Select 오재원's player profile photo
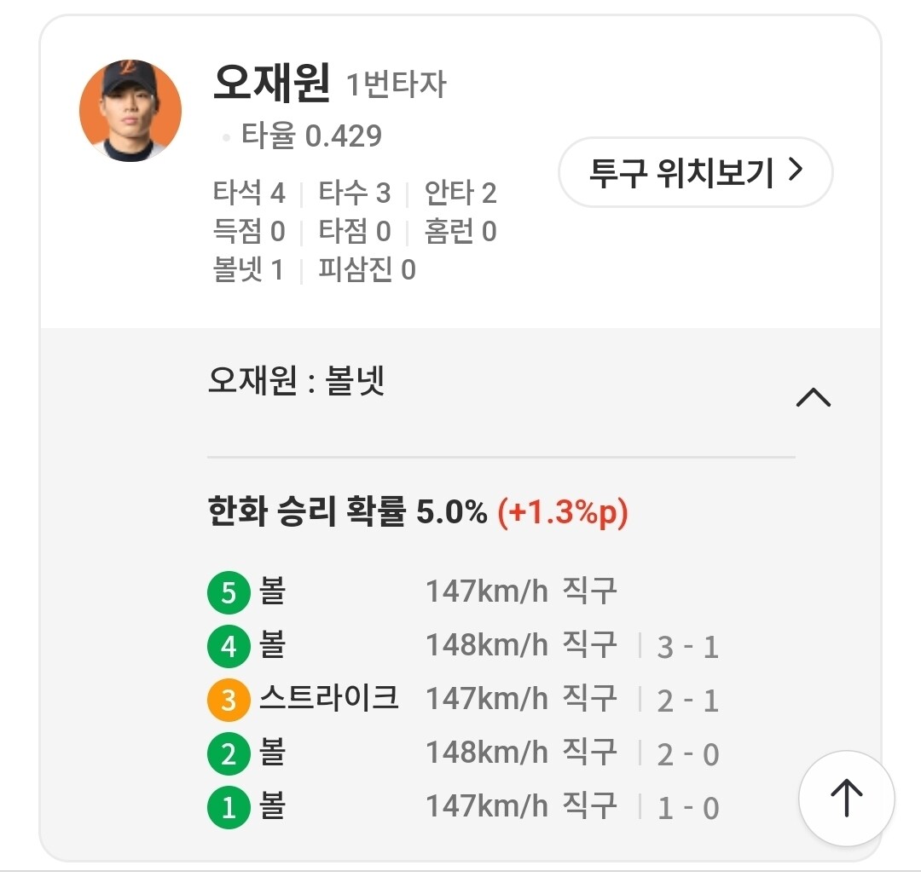This screenshot has height=877, width=921. click(130, 111)
